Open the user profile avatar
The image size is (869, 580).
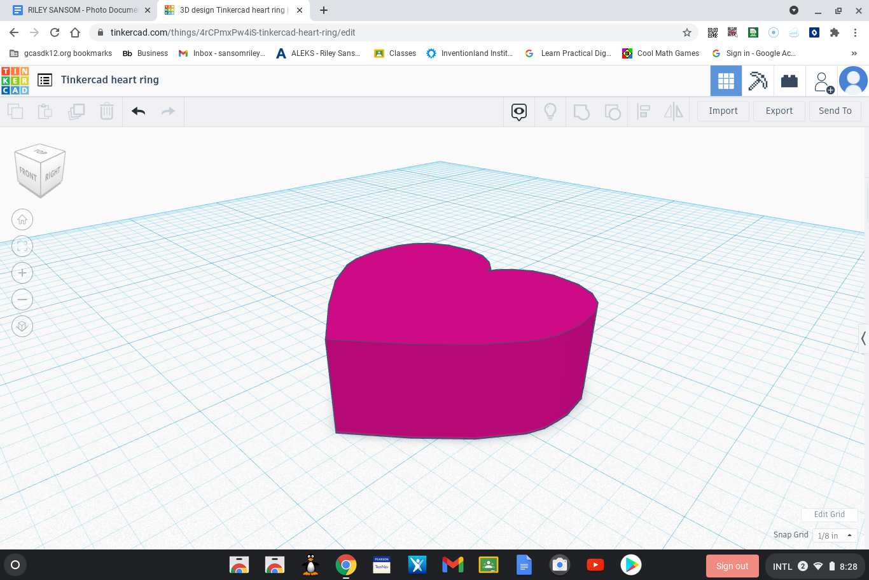coord(853,81)
